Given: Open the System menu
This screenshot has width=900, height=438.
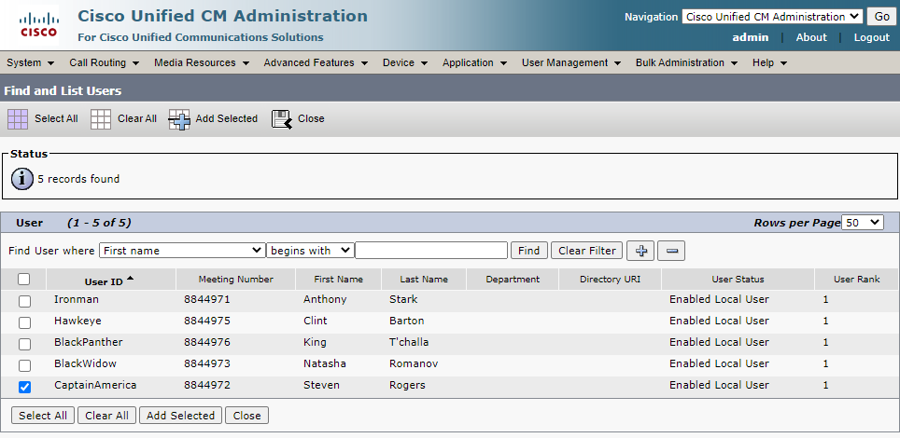Looking at the screenshot, I should [x=31, y=62].
